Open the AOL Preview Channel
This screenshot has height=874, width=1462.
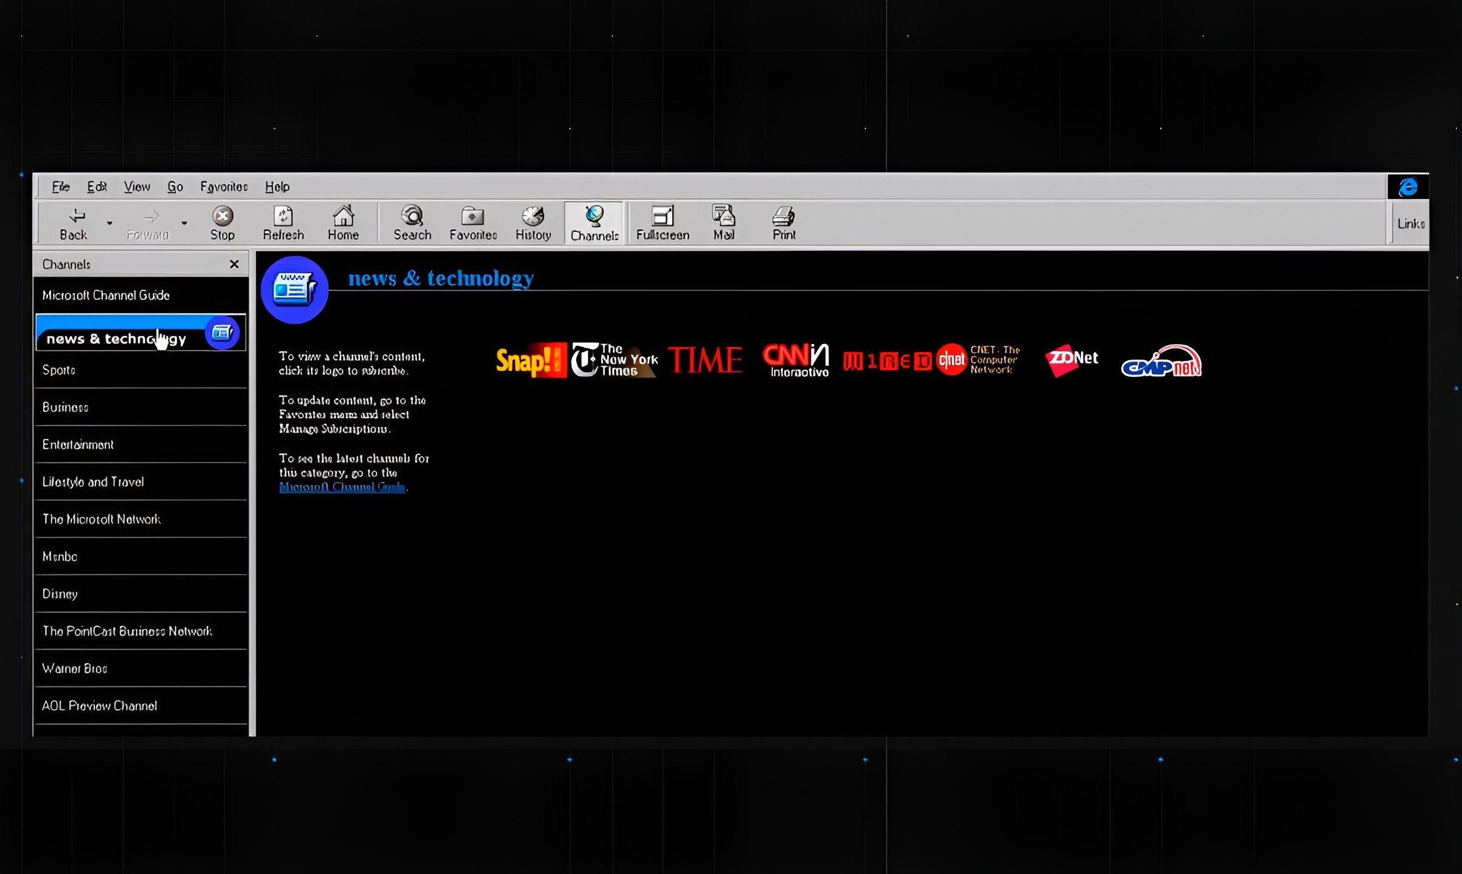141,706
